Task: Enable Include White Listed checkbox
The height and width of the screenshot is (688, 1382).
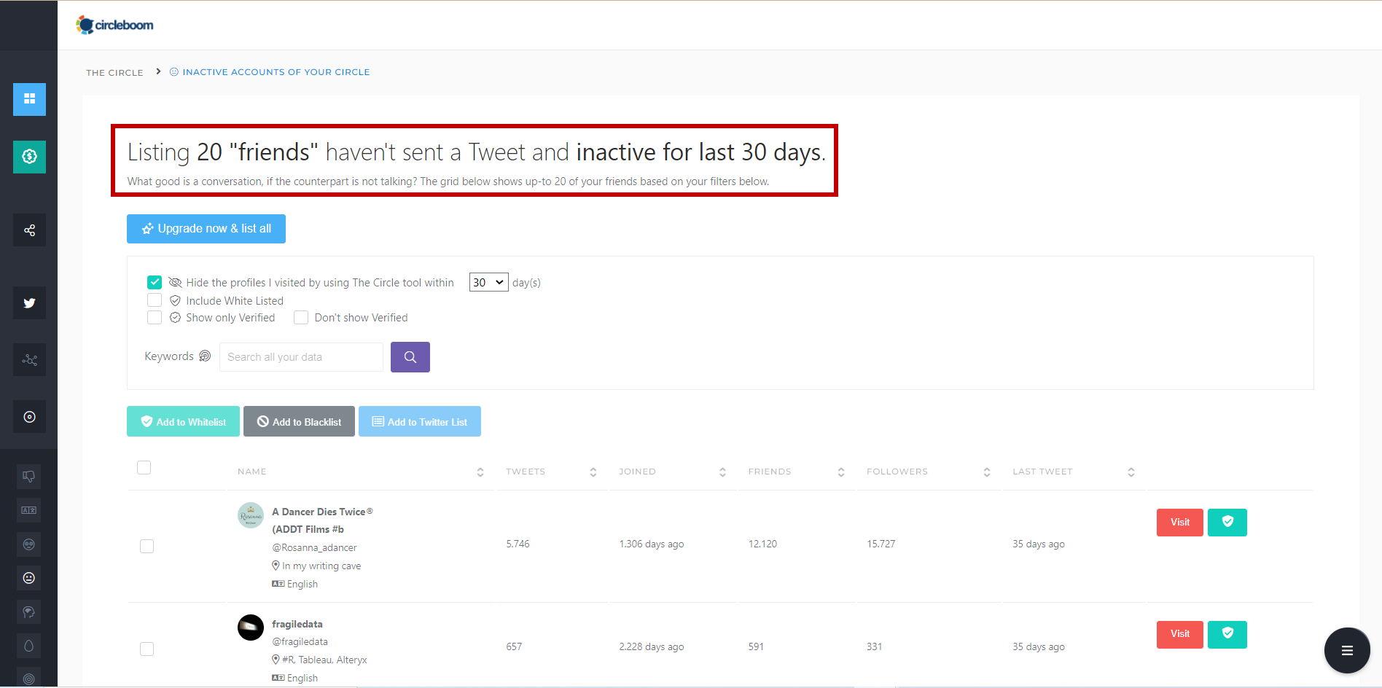Action: tap(155, 300)
